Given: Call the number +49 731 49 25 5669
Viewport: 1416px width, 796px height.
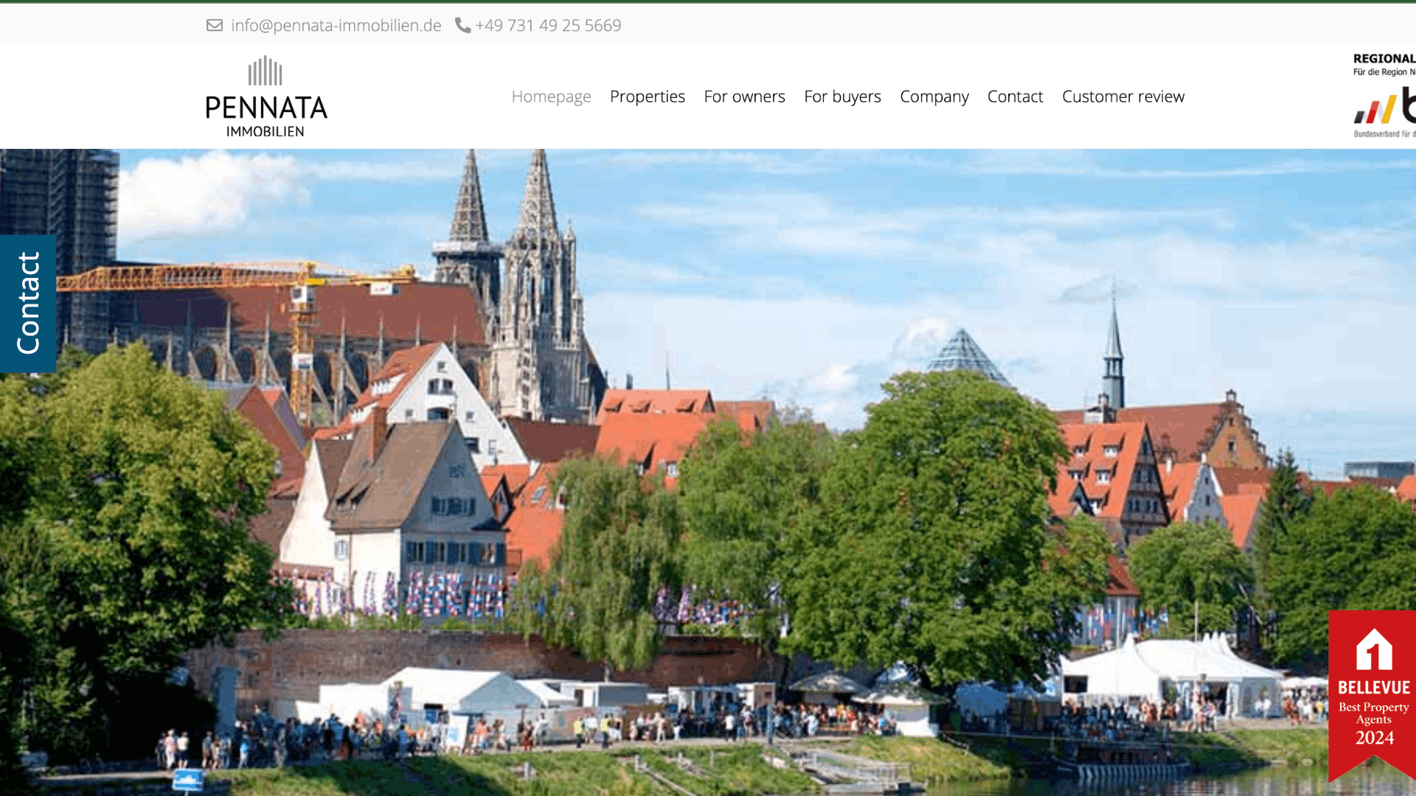Looking at the screenshot, I should point(548,25).
